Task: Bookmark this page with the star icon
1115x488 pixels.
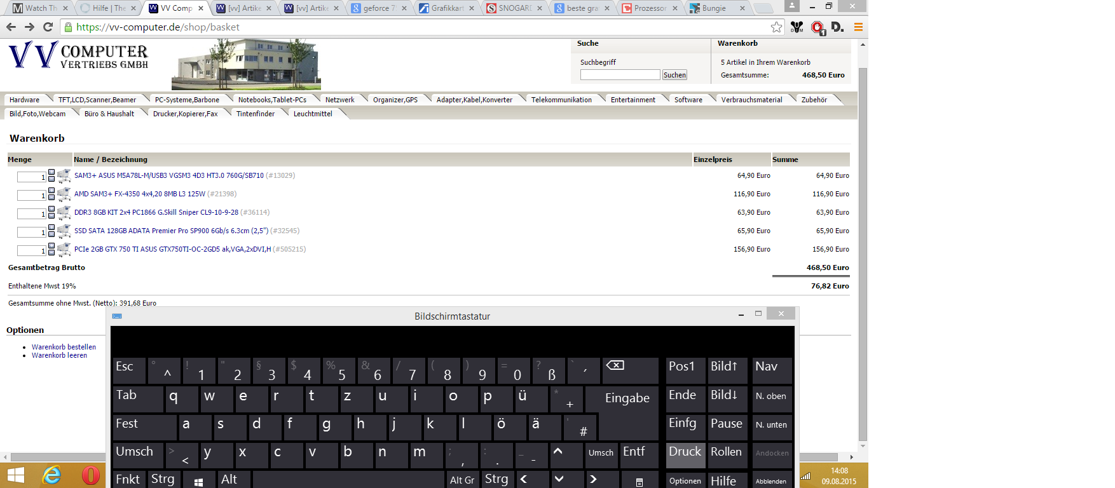Action: coord(776,27)
